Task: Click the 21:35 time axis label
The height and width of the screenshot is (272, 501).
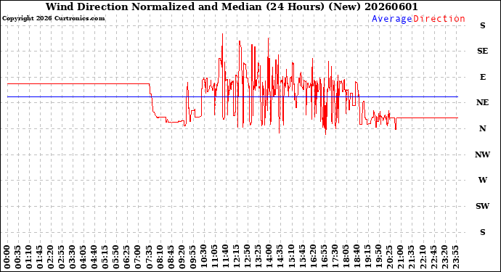Action: pyautogui.click(x=410, y=257)
